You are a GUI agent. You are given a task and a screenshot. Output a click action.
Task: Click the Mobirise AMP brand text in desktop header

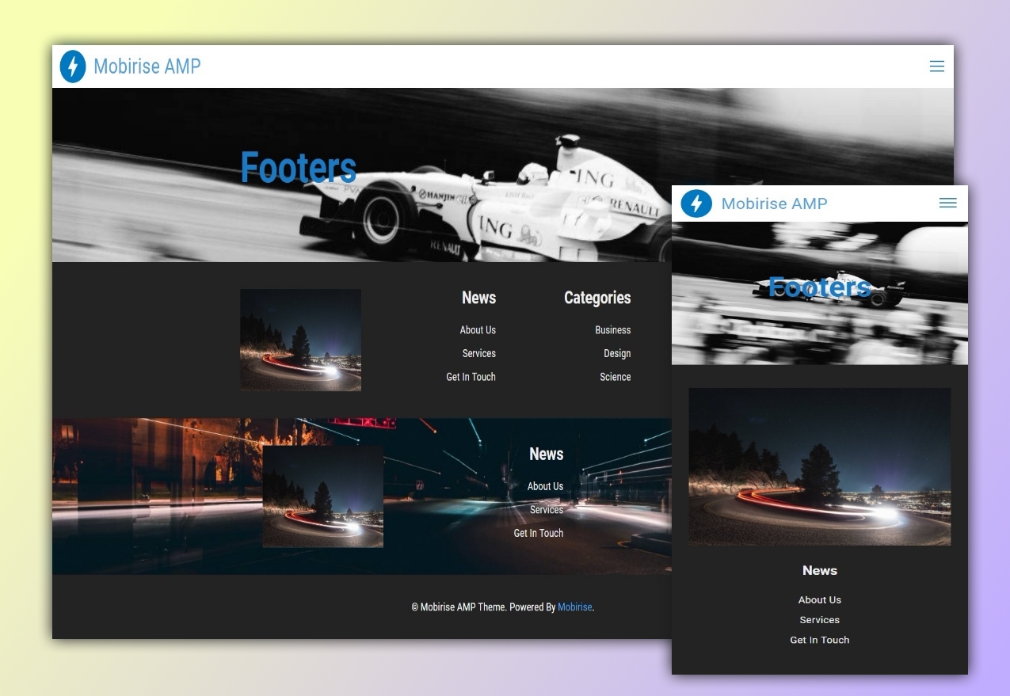click(147, 67)
